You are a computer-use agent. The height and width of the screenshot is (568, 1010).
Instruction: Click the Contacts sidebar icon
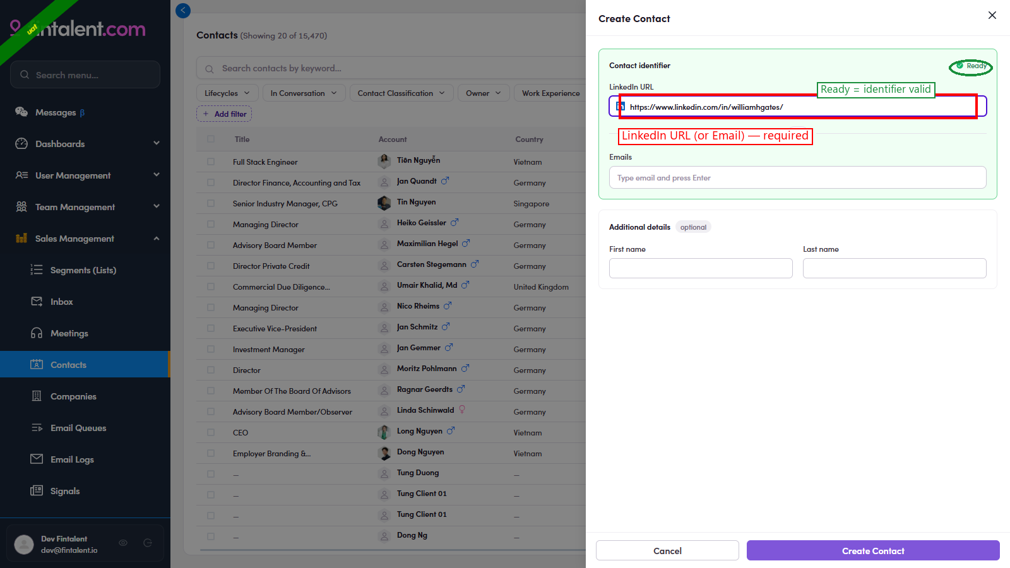[x=37, y=364]
